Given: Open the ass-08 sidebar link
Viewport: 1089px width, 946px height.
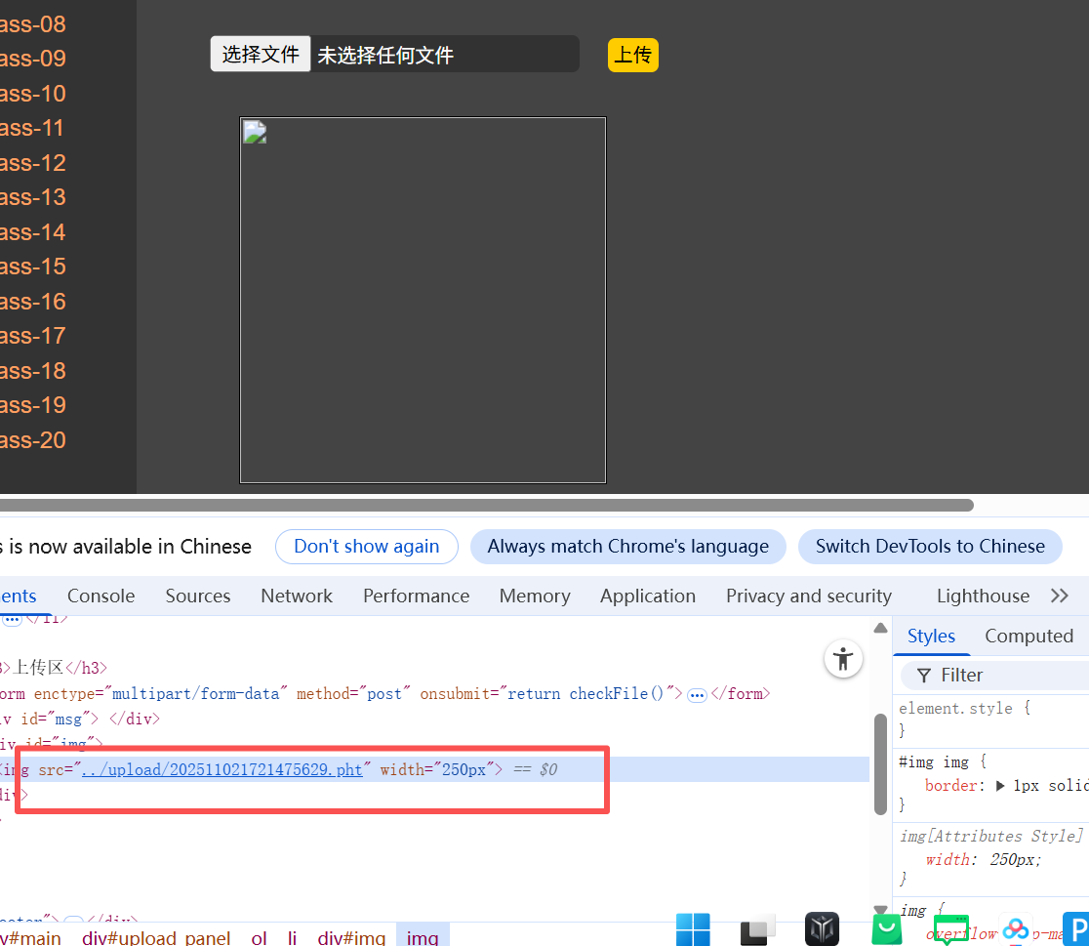Looking at the screenshot, I should (32, 24).
